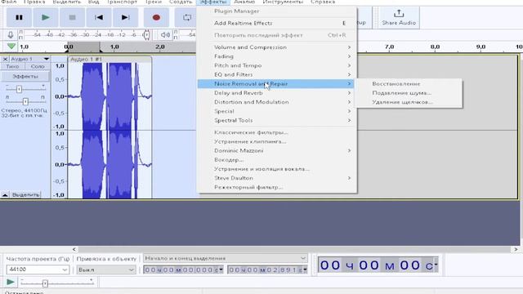Click the selection end time field
The width and height of the screenshot is (523, 294).
[267, 269]
